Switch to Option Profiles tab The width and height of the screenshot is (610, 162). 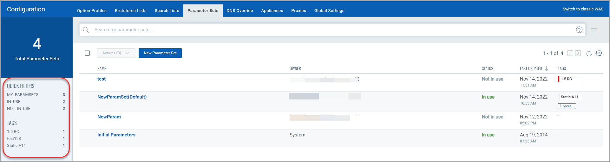[x=92, y=10]
